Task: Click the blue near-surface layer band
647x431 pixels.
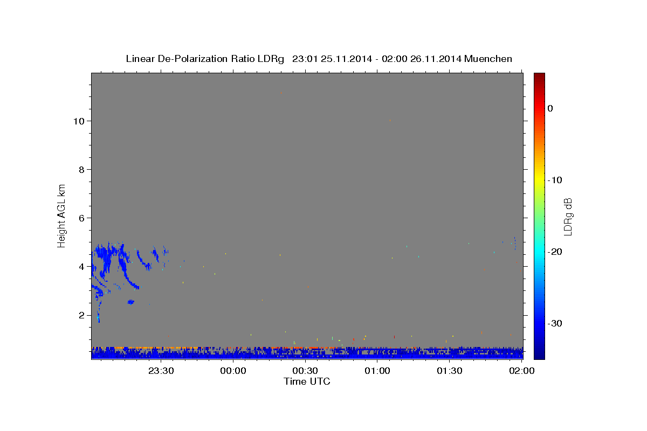Action: coord(307,354)
